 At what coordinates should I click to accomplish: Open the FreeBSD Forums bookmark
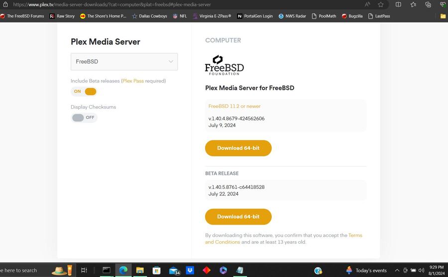coord(22,16)
